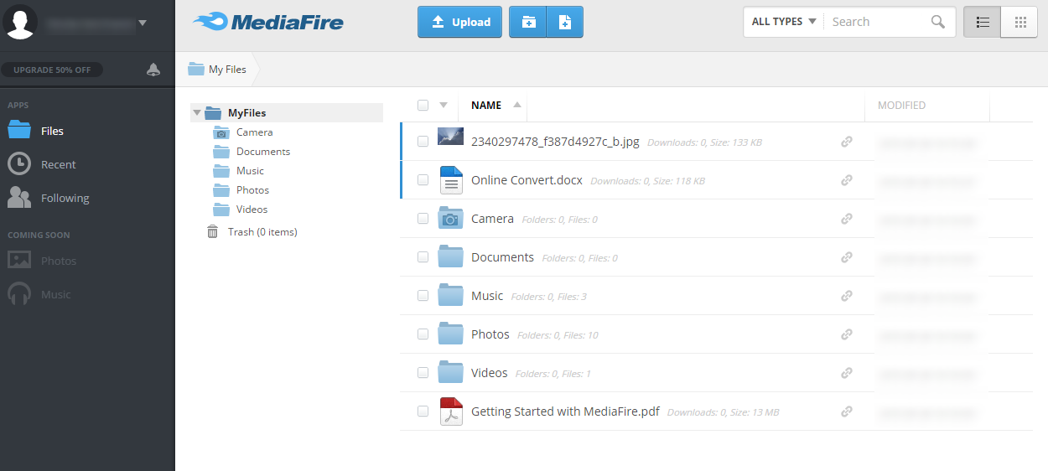
Task: Click the new folder icon button
Action: pyautogui.click(x=528, y=22)
